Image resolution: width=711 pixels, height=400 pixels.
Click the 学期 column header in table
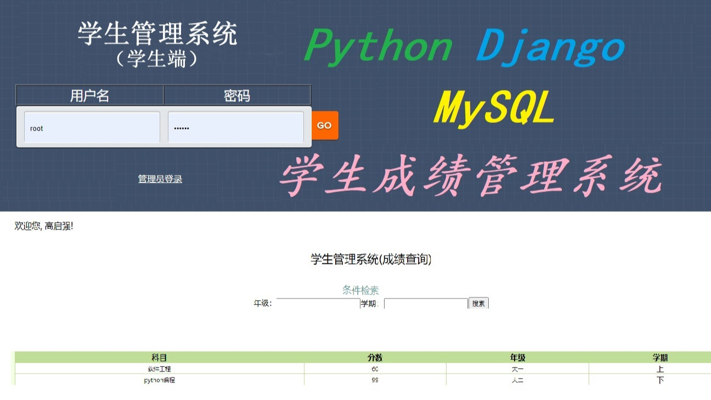[x=660, y=357]
